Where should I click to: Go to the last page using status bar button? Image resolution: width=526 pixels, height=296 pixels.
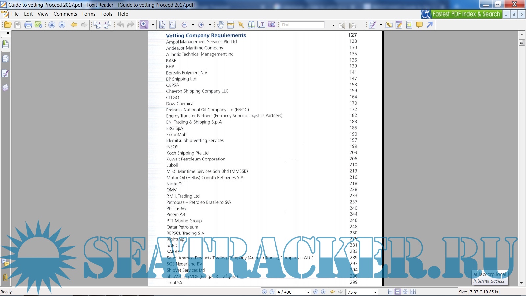[x=323, y=292]
